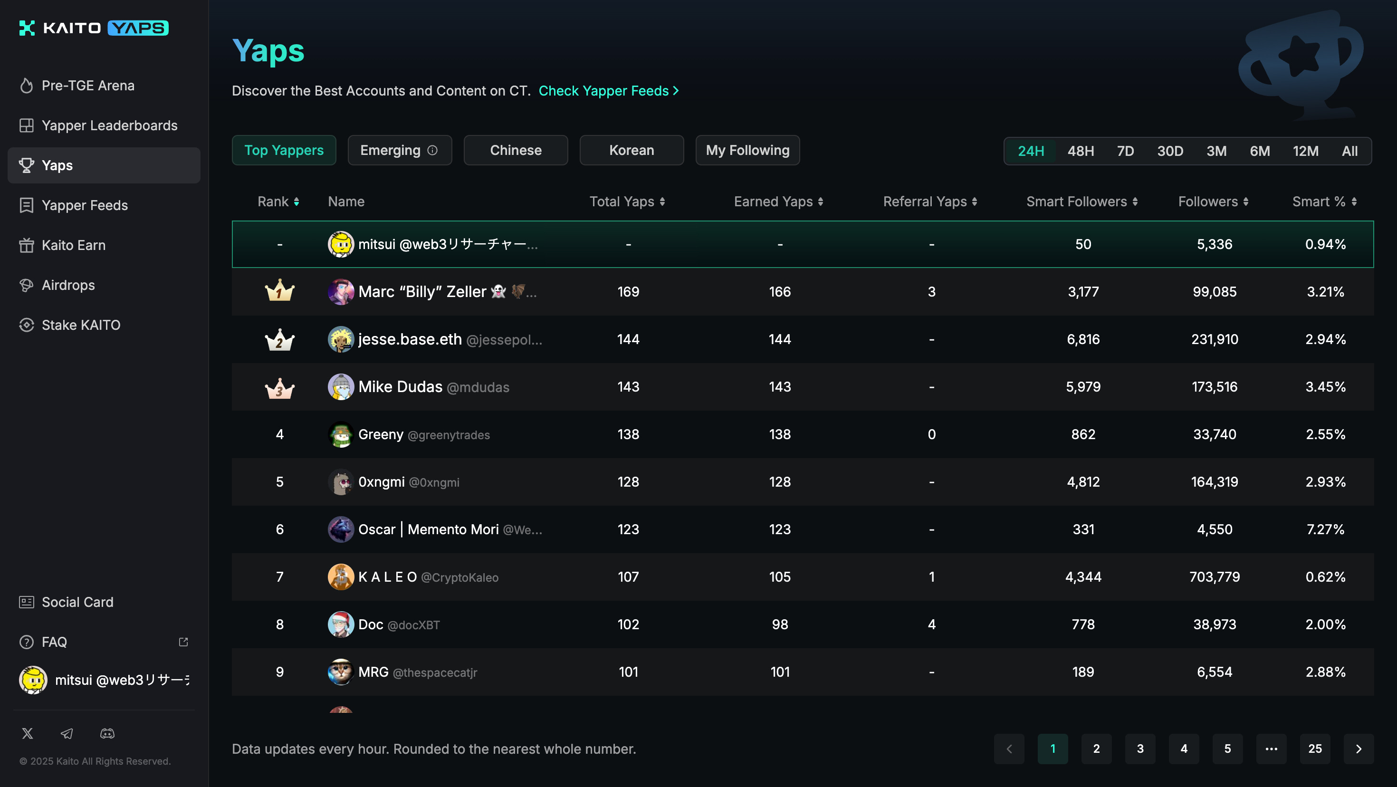Sort by Total Yaps column arrows
Image resolution: width=1397 pixels, height=787 pixels.
[x=662, y=202]
